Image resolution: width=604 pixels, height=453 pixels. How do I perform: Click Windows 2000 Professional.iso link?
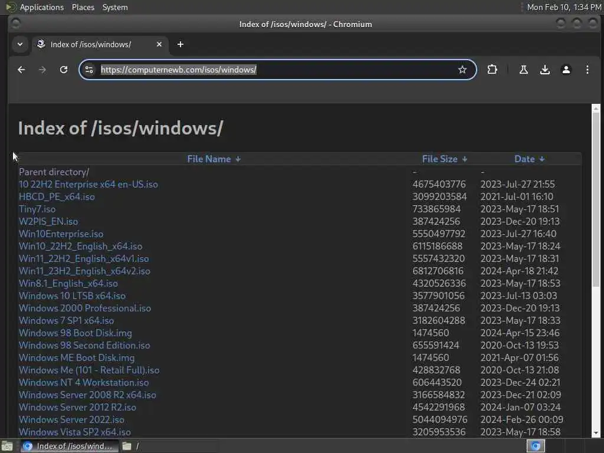click(x=85, y=308)
